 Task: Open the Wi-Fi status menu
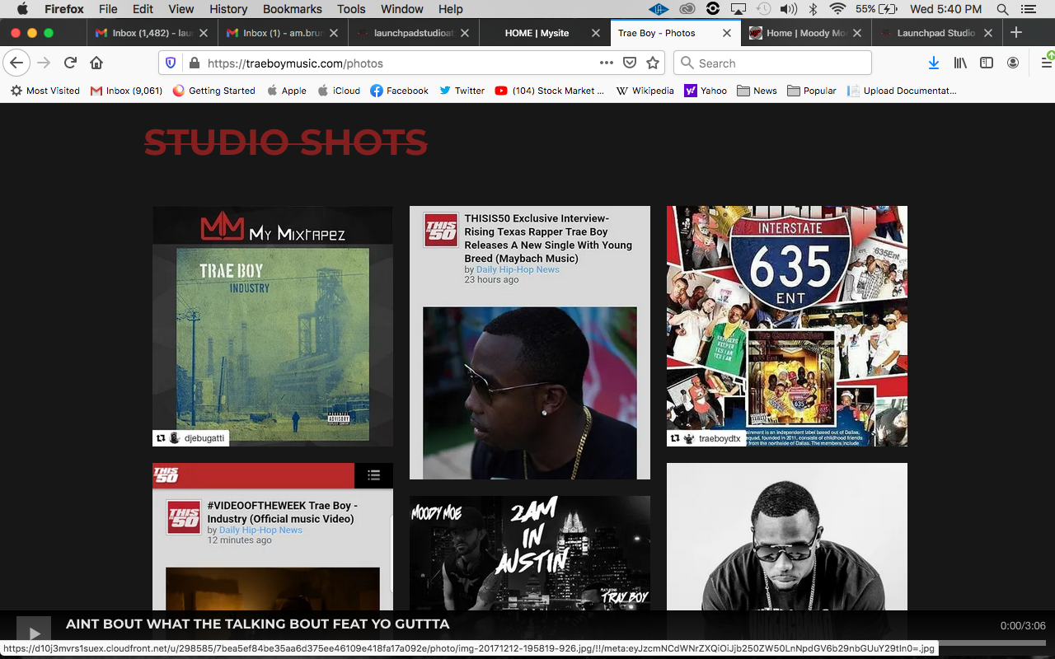837,9
